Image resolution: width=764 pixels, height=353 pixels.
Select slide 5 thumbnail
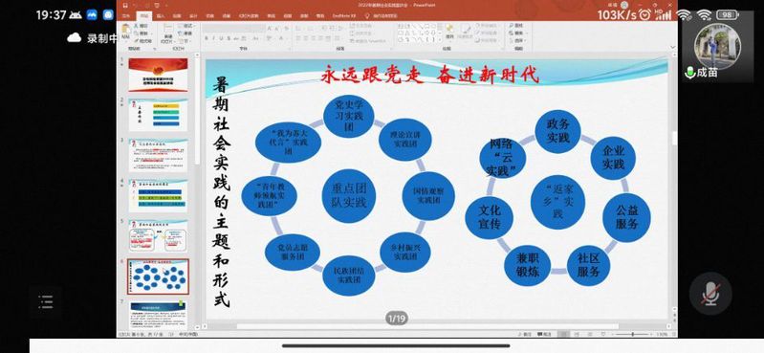coord(158,236)
